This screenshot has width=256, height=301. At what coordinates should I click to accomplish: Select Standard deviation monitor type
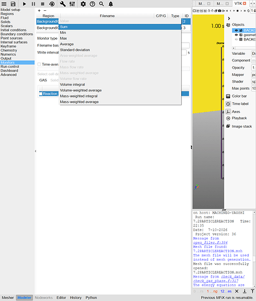(x=75, y=50)
